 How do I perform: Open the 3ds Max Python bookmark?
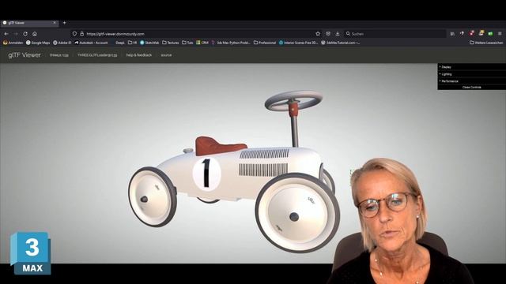pos(231,43)
